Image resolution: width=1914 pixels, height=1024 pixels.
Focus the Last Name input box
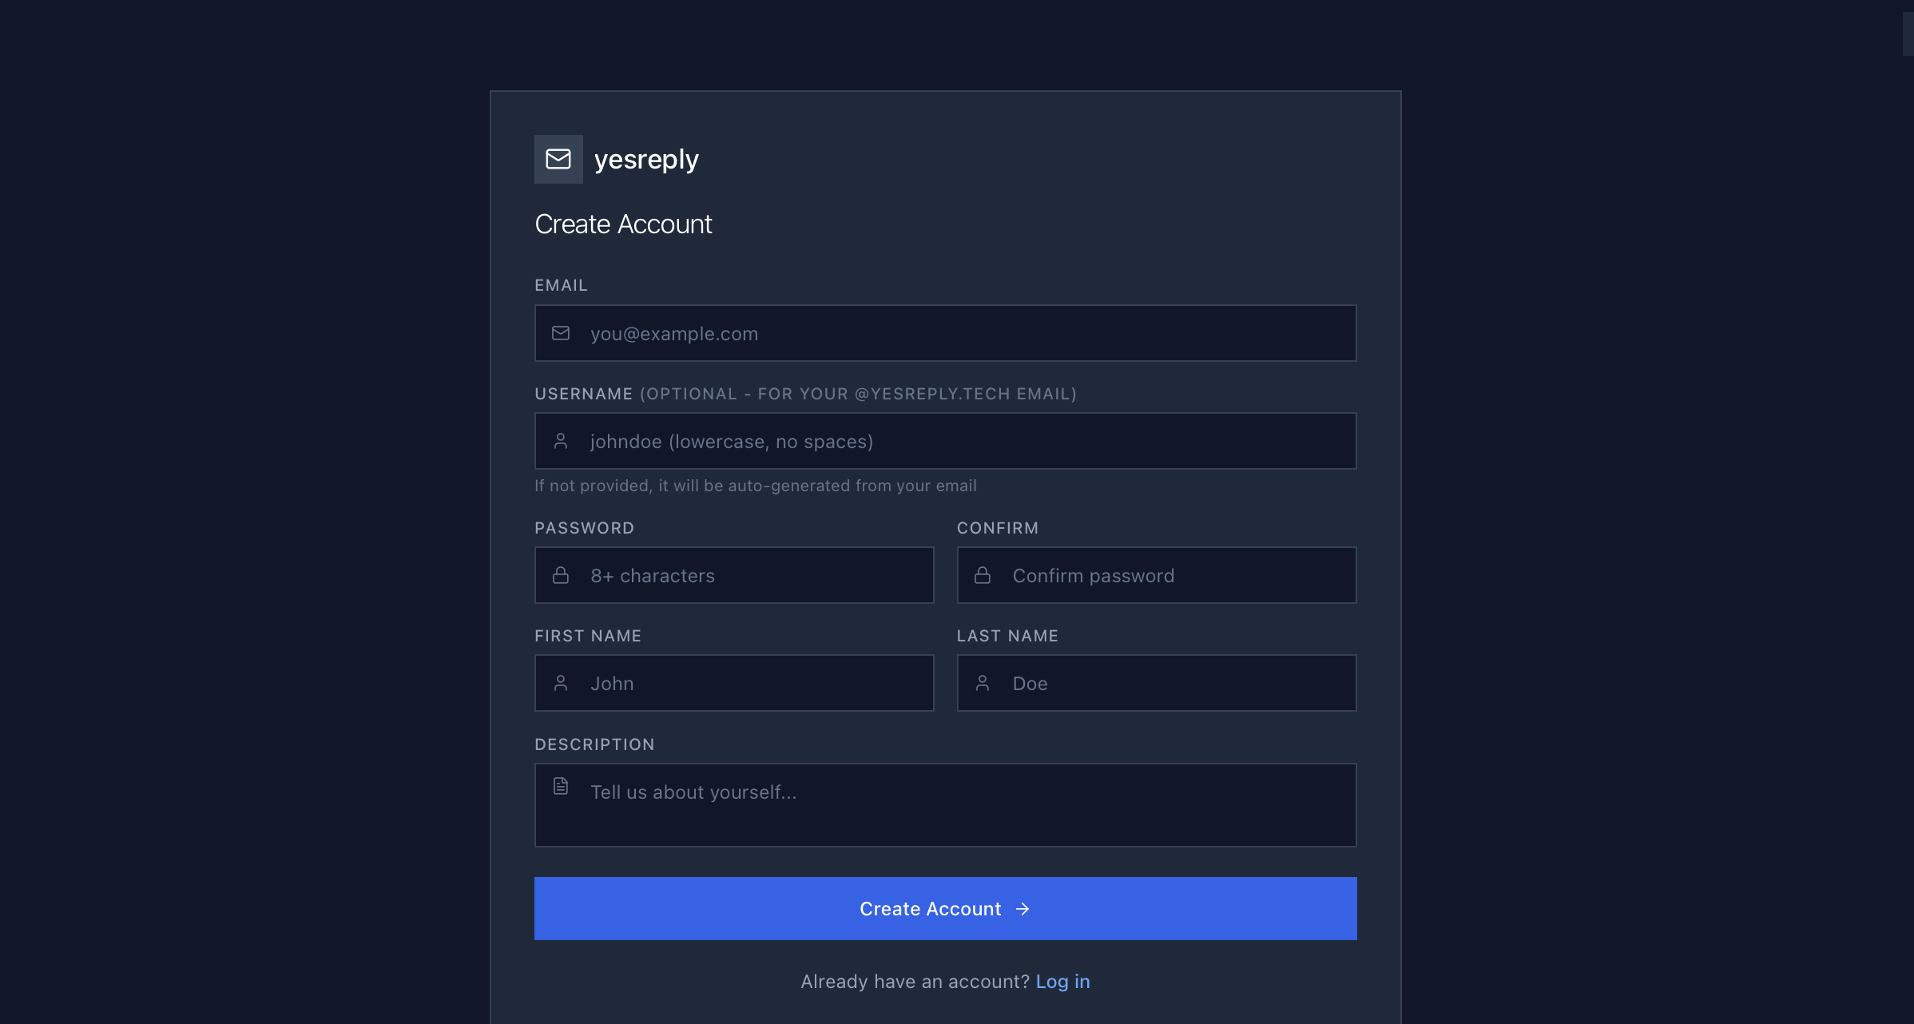click(x=1174, y=683)
